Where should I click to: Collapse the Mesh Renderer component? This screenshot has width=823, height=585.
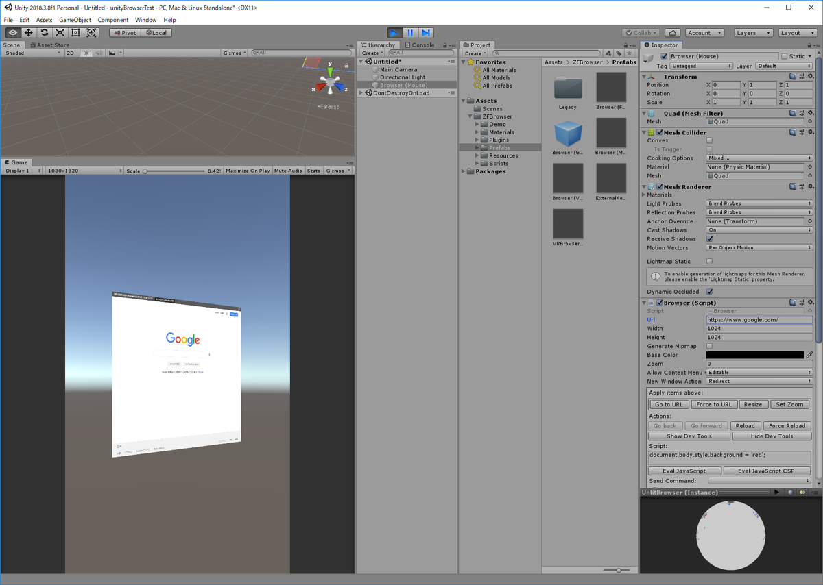pos(644,187)
